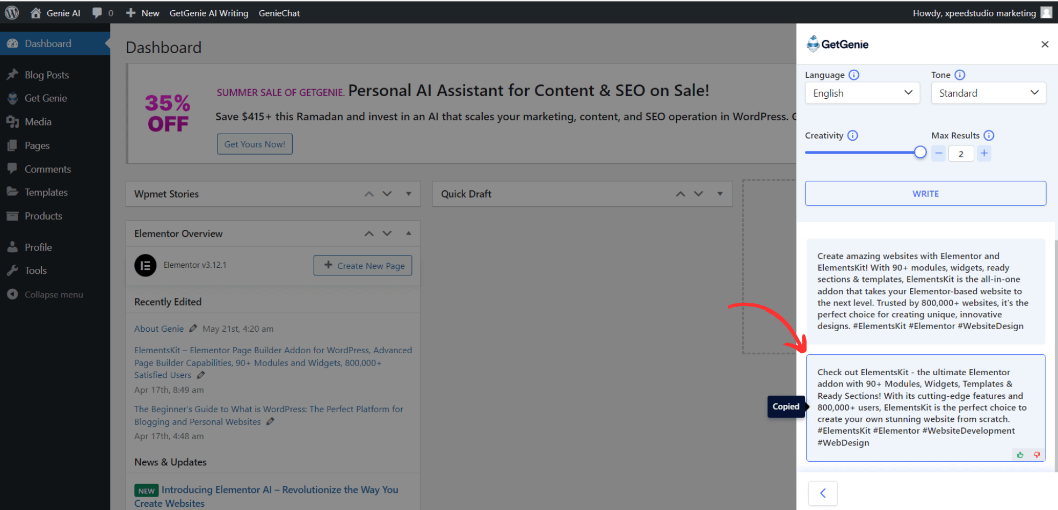Image resolution: width=1058 pixels, height=510 pixels.
Task: Open the Tone dropdown
Action: [x=989, y=93]
